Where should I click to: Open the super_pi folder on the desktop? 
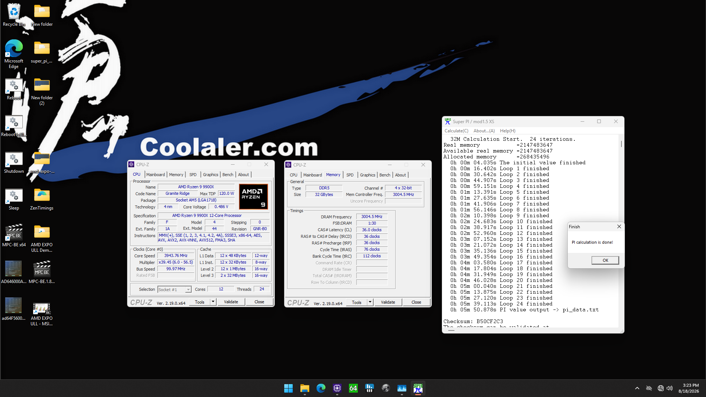(42, 52)
